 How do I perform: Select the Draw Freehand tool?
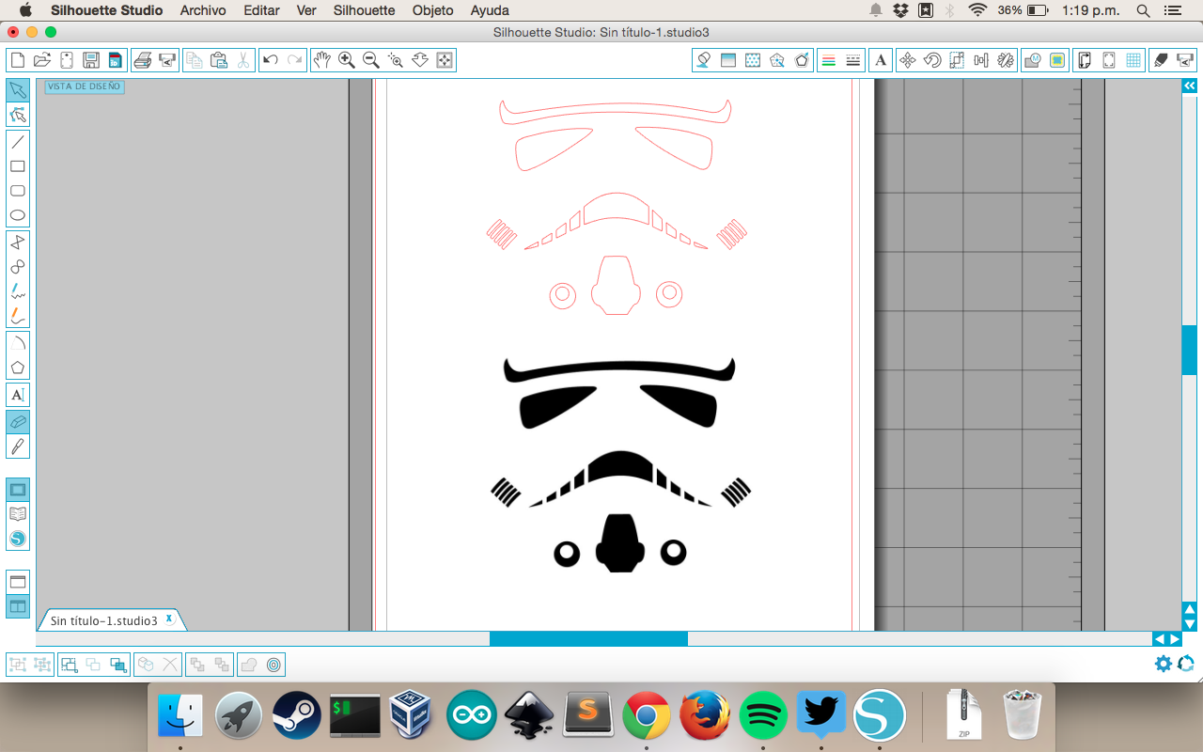pyautogui.click(x=18, y=291)
